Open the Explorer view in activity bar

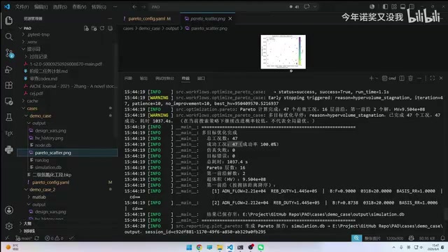(9, 20)
